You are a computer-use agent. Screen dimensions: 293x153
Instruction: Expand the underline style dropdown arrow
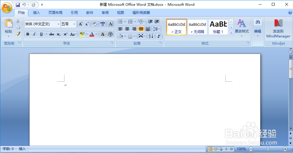click(46, 34)
